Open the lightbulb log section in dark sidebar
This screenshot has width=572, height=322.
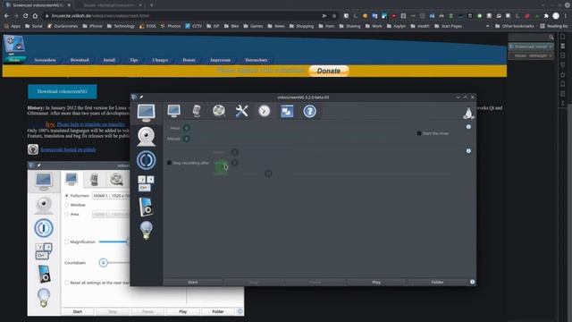click(146, 231)
